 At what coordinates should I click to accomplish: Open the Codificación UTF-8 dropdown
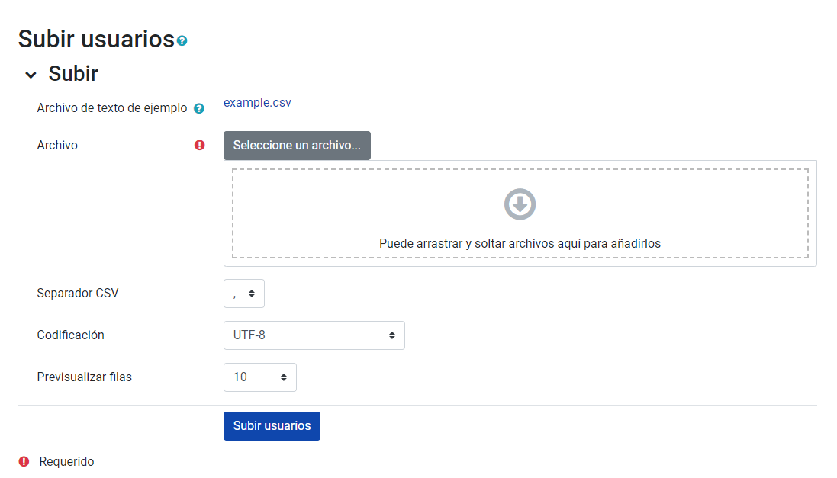pyautogui.click(x=314, y=335)
